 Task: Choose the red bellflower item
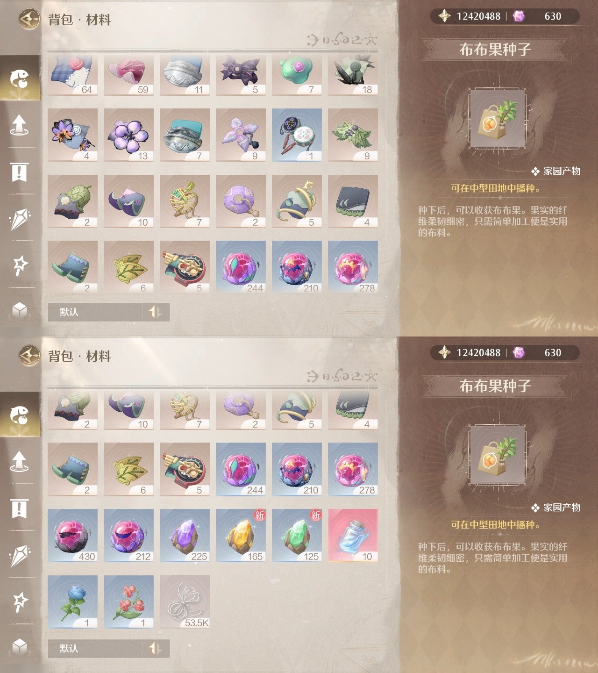pos(128,602)
